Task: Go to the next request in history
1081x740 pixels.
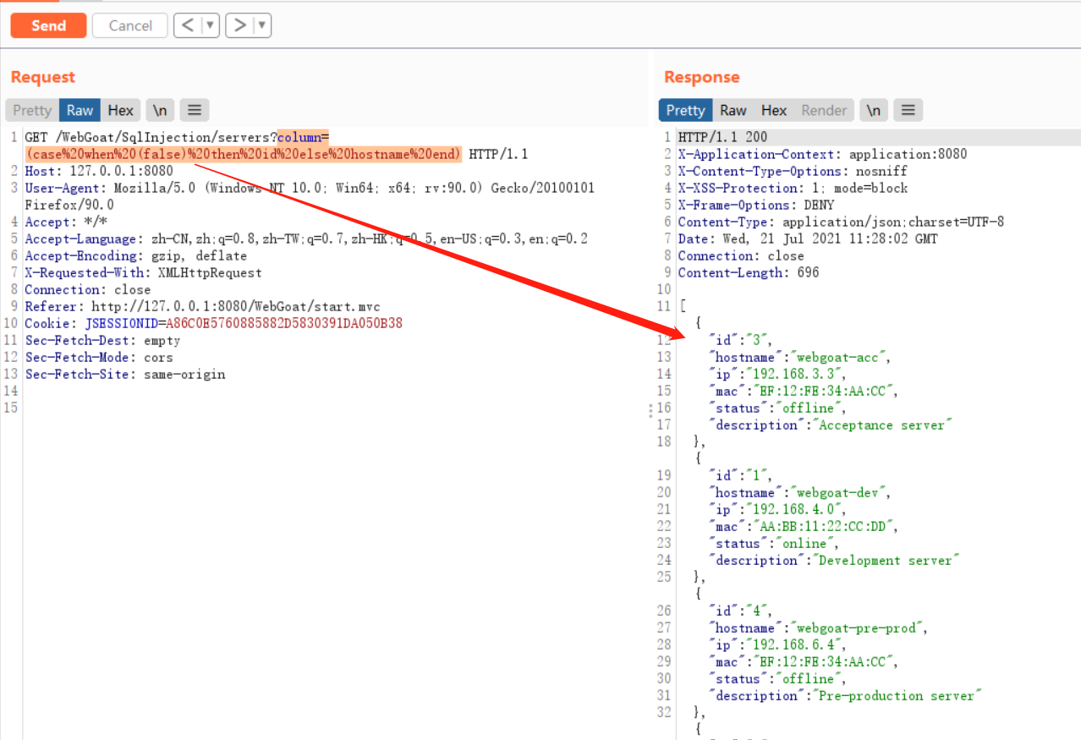Action: click(239, 25)
